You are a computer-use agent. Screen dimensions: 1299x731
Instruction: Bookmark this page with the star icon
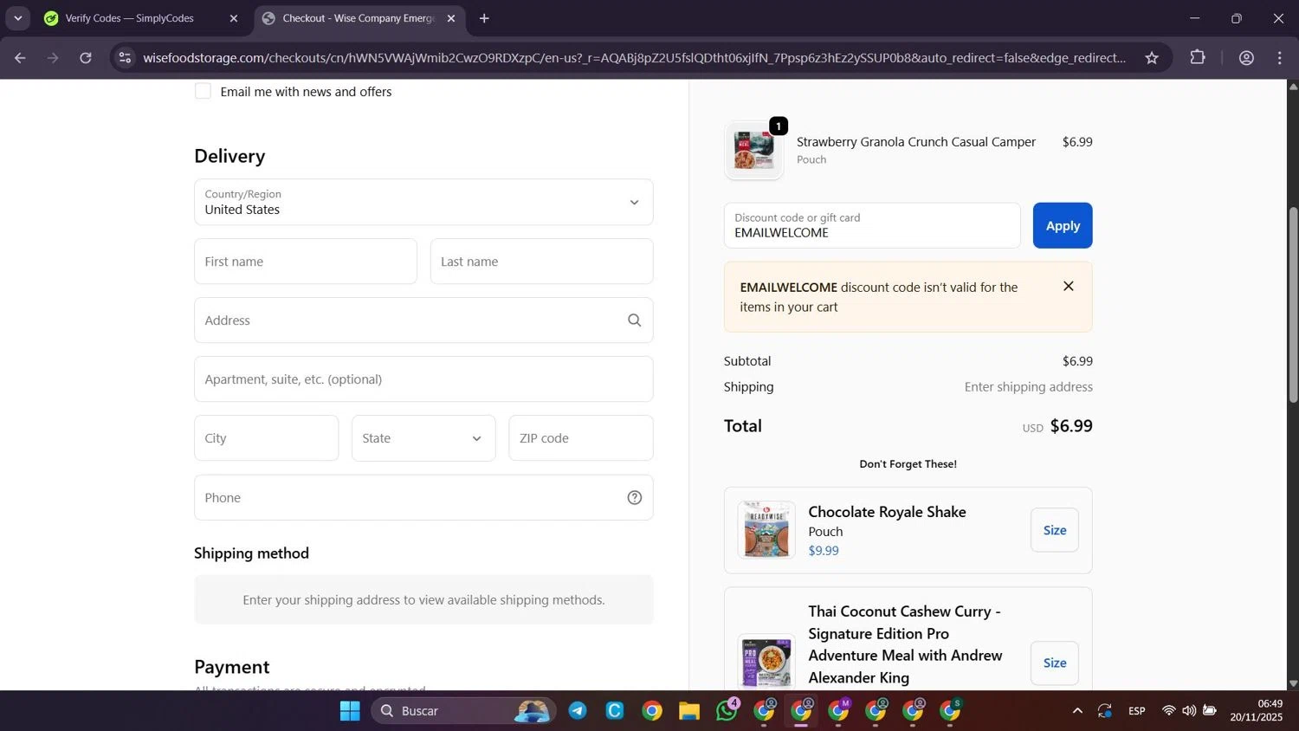[x=1152, y=58]
